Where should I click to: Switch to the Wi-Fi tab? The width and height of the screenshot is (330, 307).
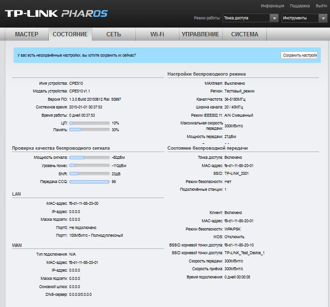157,34
